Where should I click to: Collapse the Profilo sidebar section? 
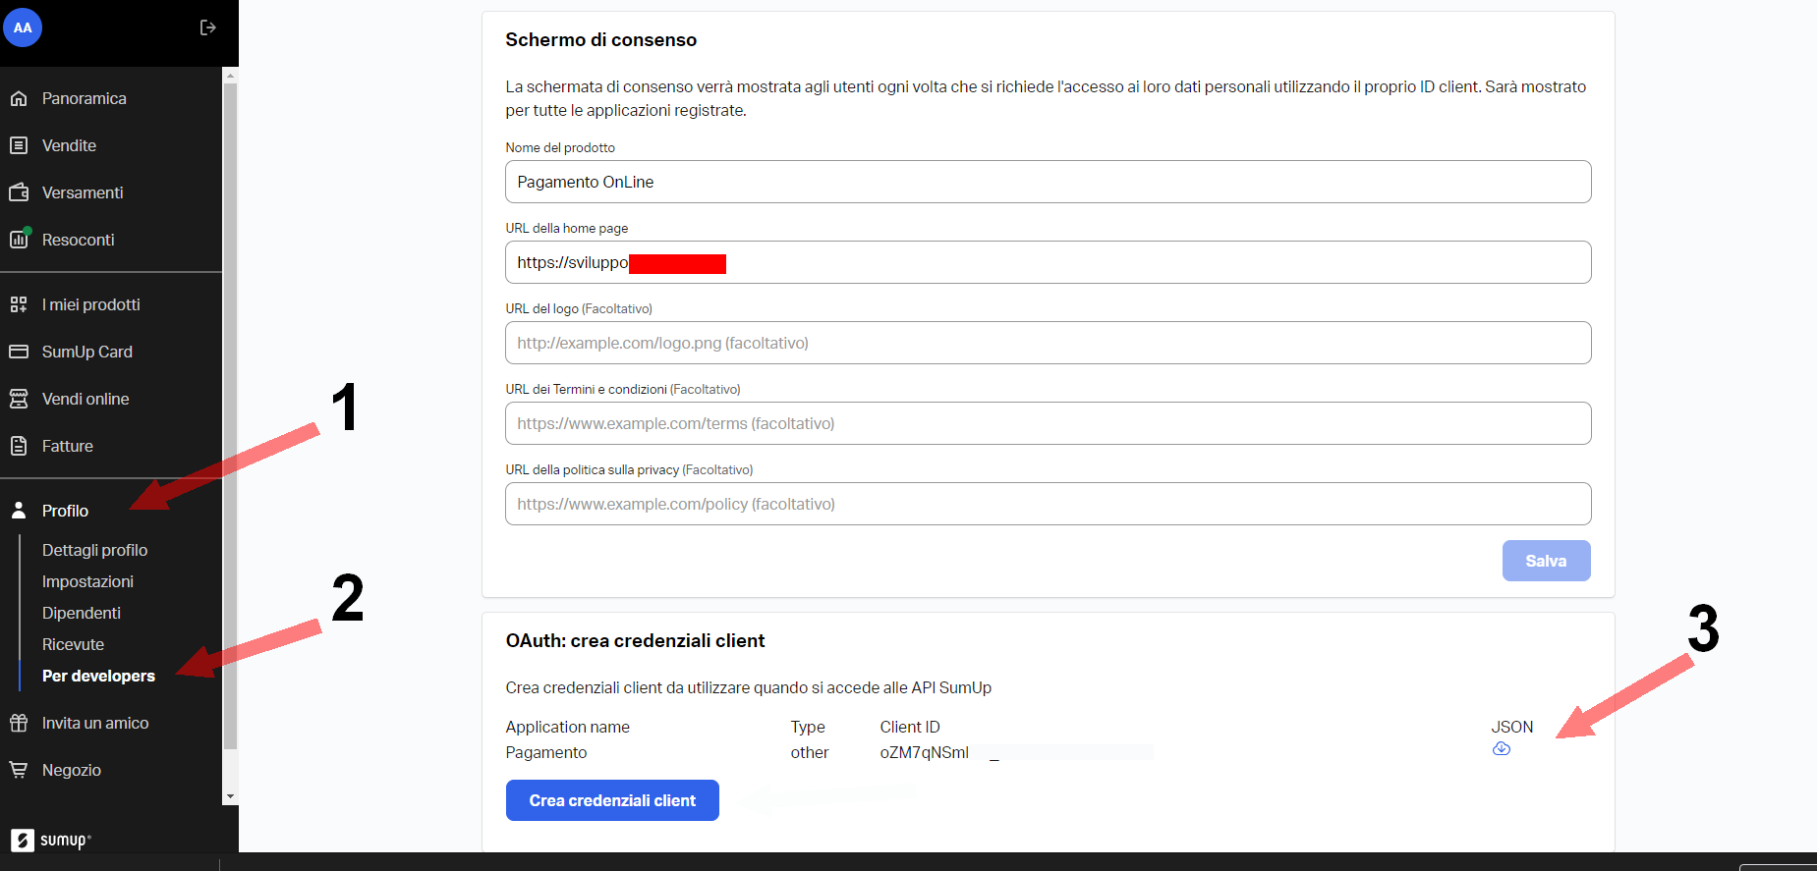click(65, 511)
